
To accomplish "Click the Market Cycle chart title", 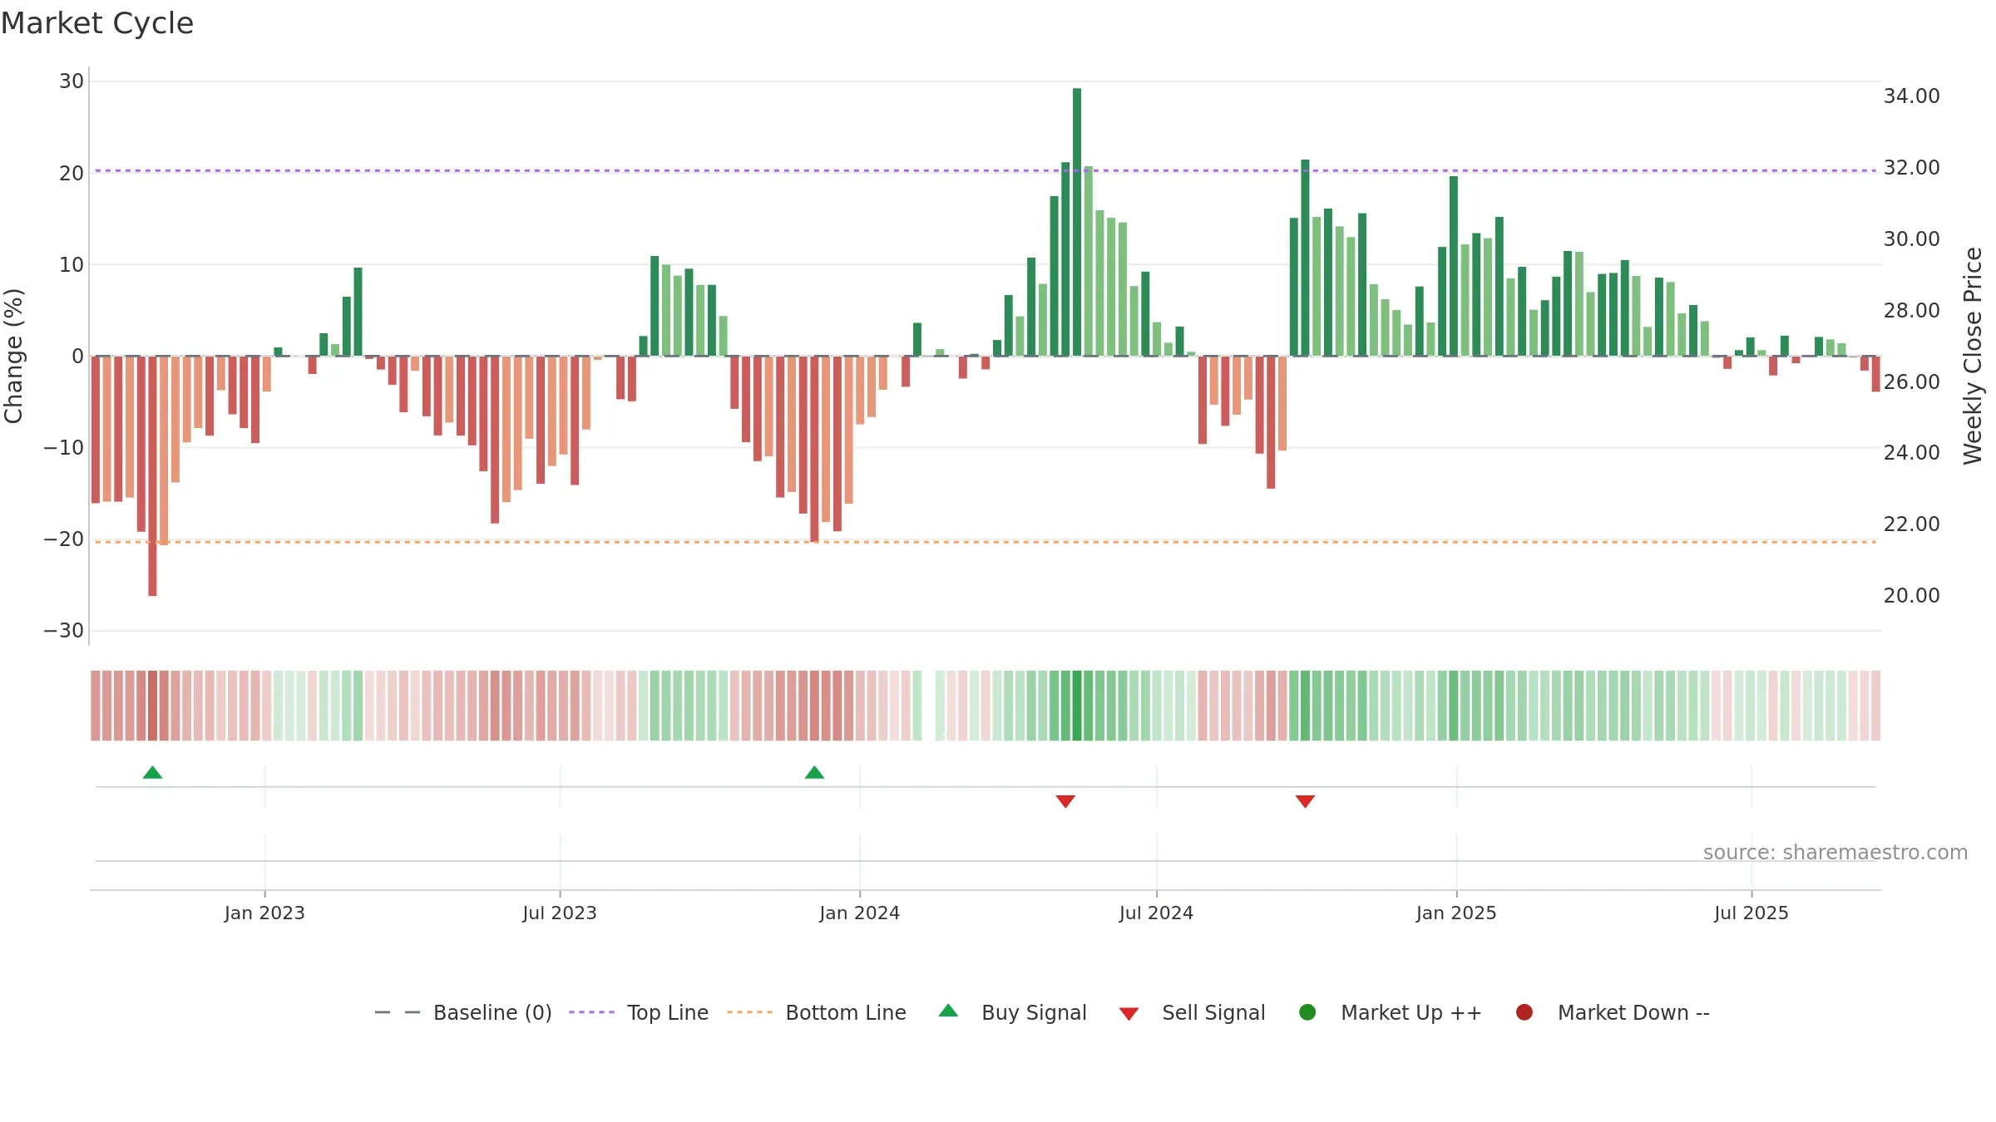I will (x=97, y=23).
